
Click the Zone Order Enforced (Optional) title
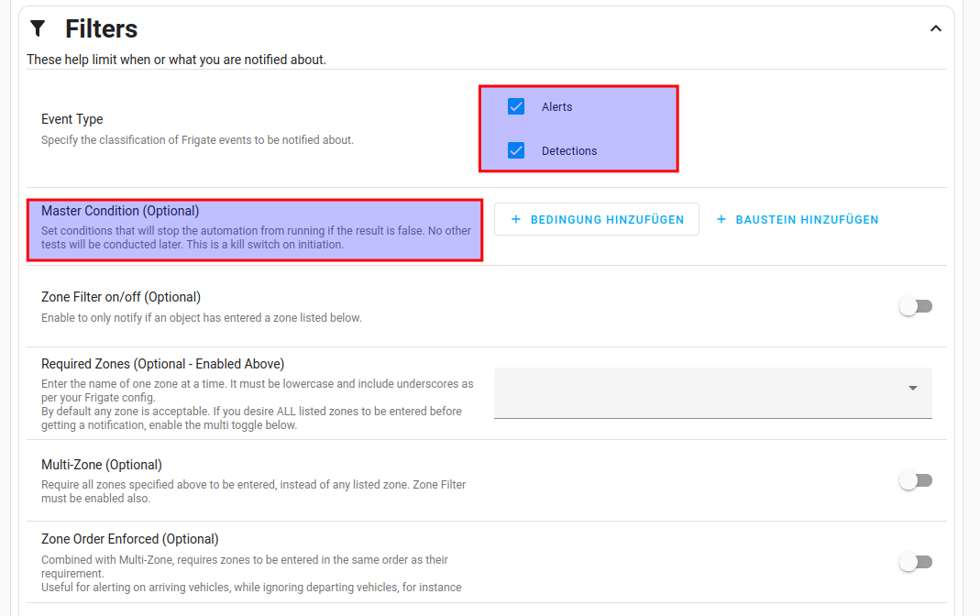click(x=130, y=539)
